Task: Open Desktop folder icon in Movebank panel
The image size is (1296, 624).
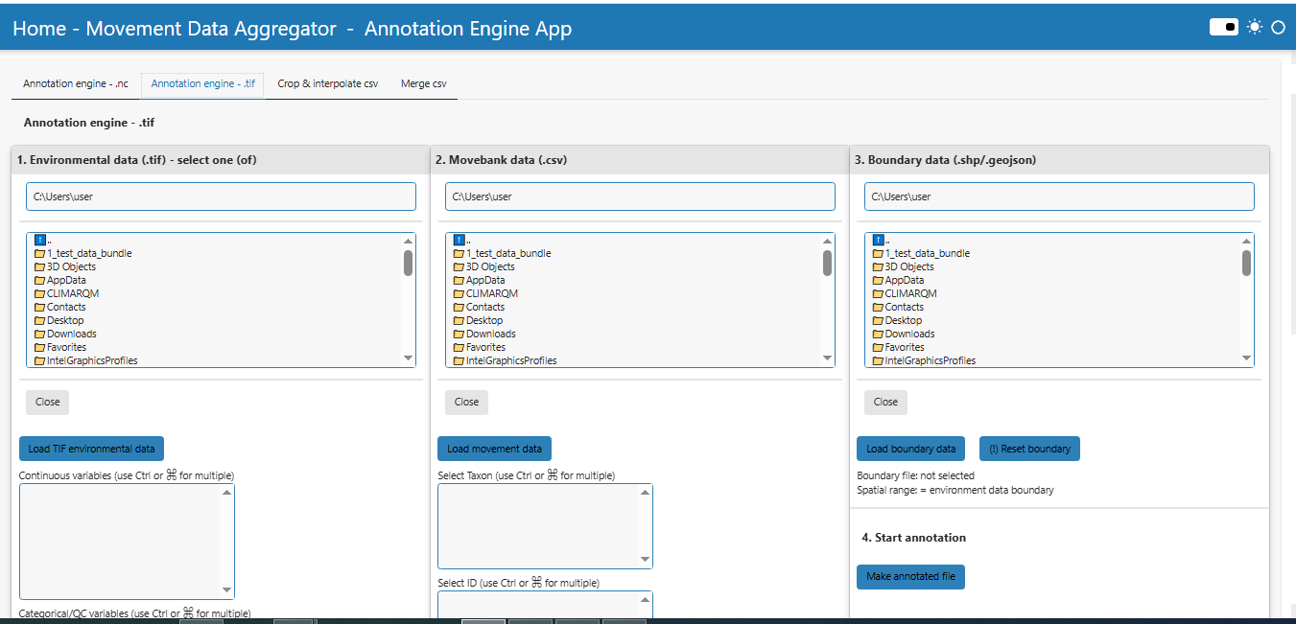Action: pyautogui.click(x=459, y=320)
